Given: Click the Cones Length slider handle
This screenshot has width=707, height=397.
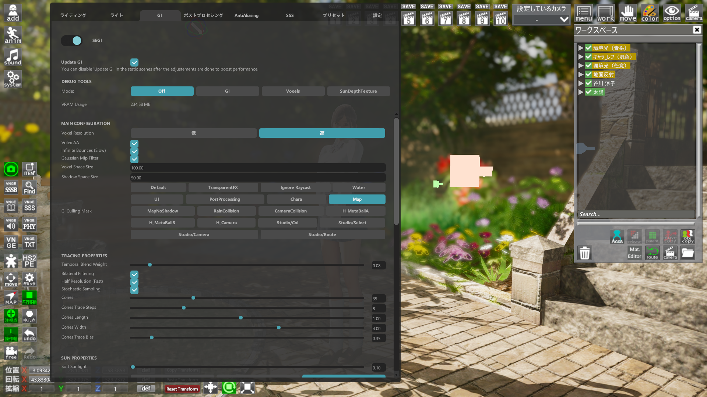Looking at the screenshot, I should [241, 318].
